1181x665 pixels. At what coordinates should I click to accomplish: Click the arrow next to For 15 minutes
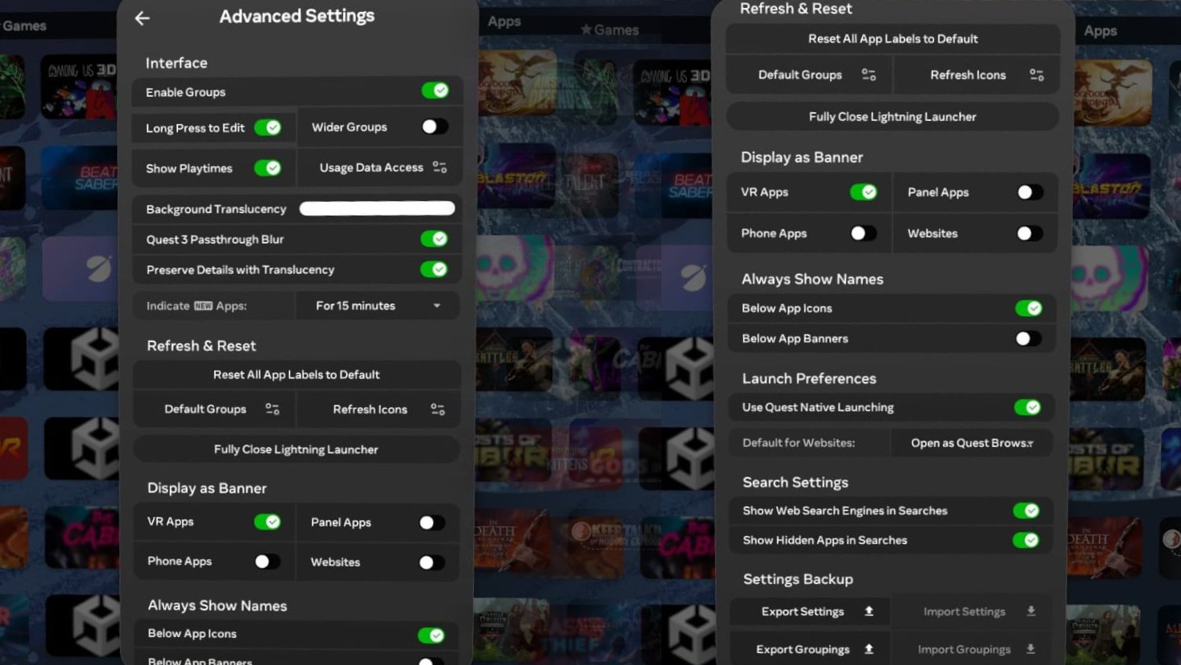(x=437, y=306)
